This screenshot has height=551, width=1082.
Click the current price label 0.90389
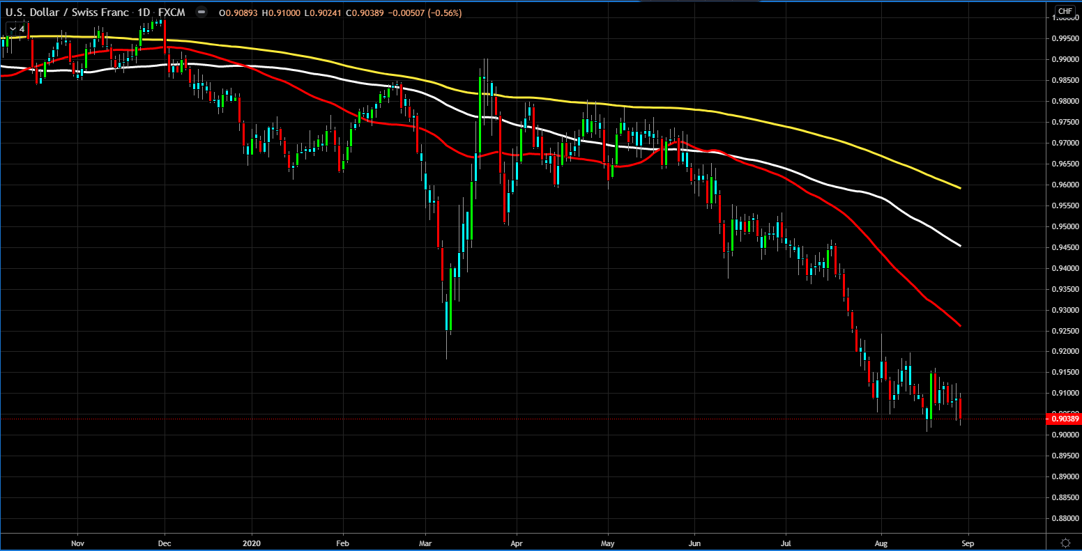pyautogui.click(x=1064, y=419)
